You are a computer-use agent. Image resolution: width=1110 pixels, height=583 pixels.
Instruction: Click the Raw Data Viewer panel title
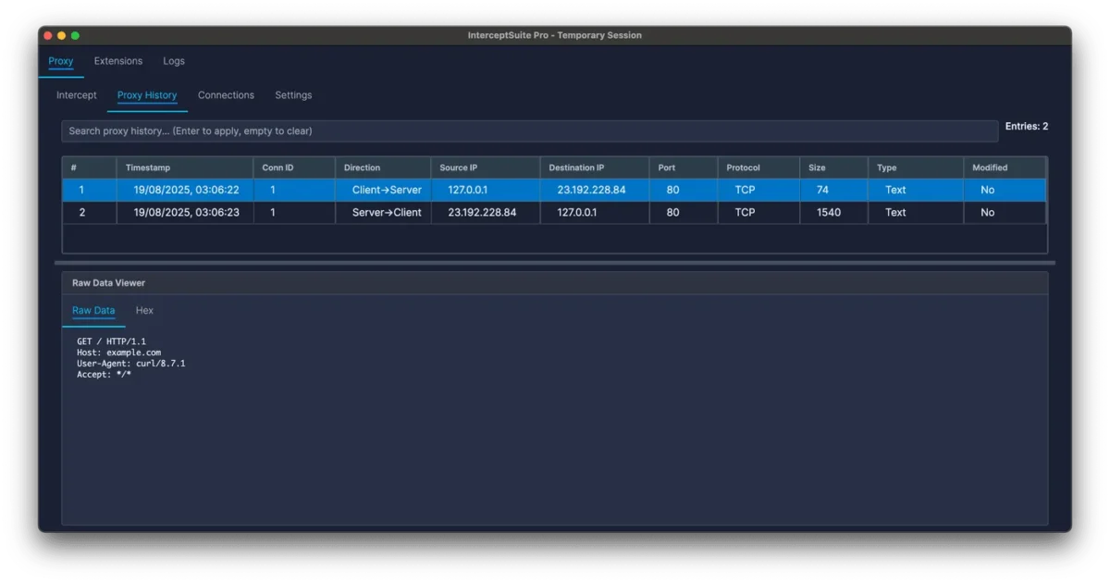pyautogui.click(x=108, y=283)
